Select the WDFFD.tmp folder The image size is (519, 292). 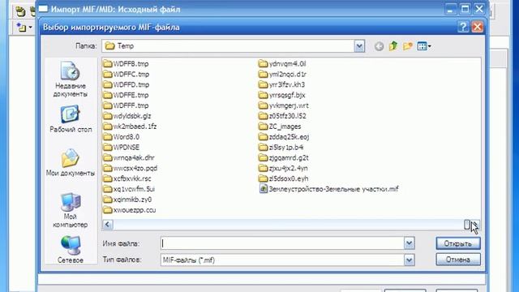(x=127, y=84)
